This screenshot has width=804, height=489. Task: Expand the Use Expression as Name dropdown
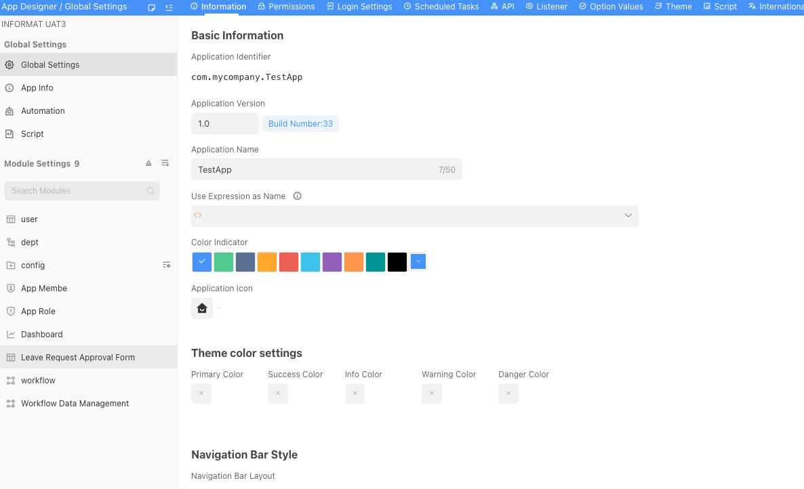(x=628, y=216)
